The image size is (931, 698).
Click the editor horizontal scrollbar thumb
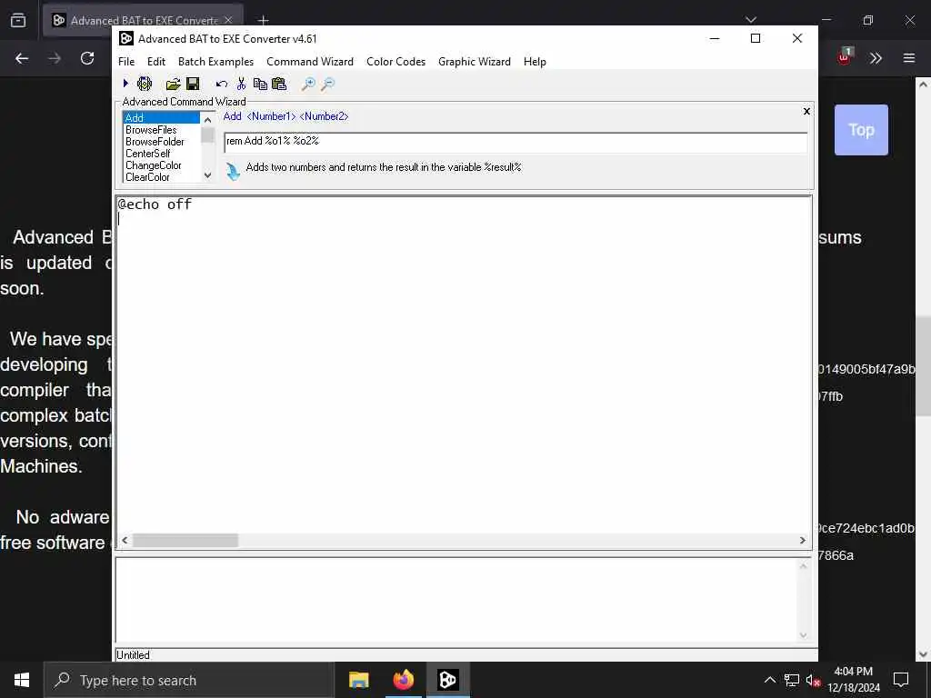[185, 540]
